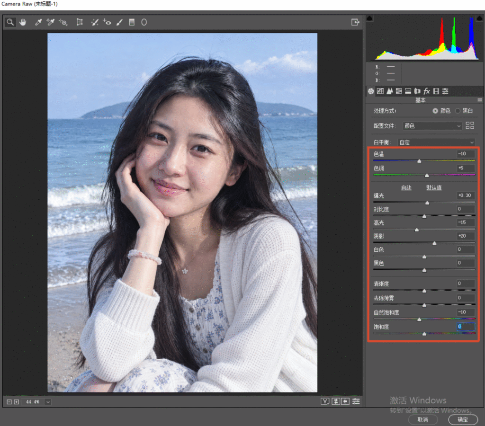Select the Zoom tool
The height and width of the screenshot is (426, 485).
10,22
